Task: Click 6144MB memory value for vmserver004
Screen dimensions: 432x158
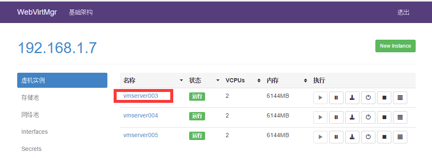Action: [278, 115]
